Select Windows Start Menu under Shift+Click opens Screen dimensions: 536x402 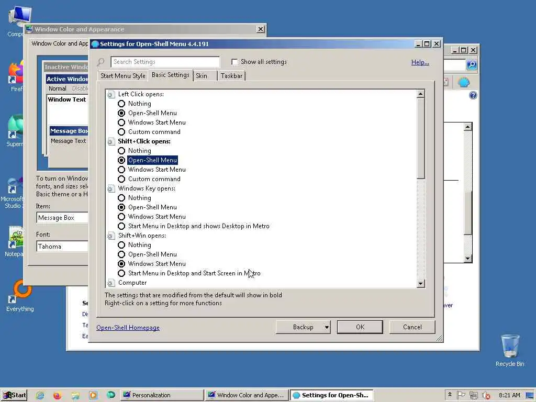pyautogui.click(x=121, y=170)
